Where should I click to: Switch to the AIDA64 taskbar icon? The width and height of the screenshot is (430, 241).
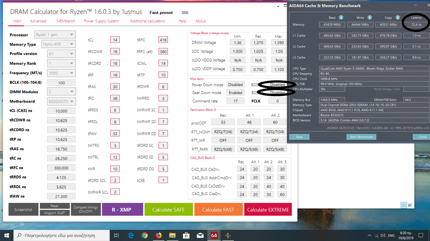pyautogui.click(x=214, y=235)
